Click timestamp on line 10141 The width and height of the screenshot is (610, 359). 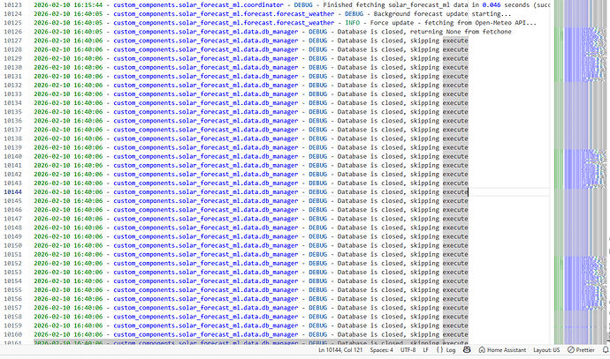pos(68,165)
